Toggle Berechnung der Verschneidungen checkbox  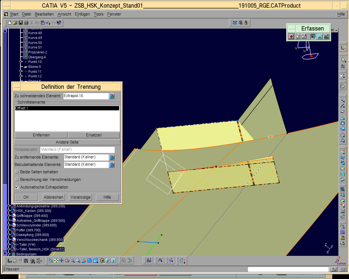(x=17, y=180)
